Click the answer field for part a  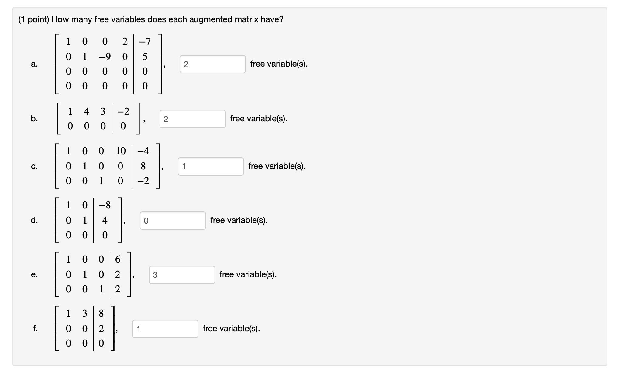coord(213,64)
